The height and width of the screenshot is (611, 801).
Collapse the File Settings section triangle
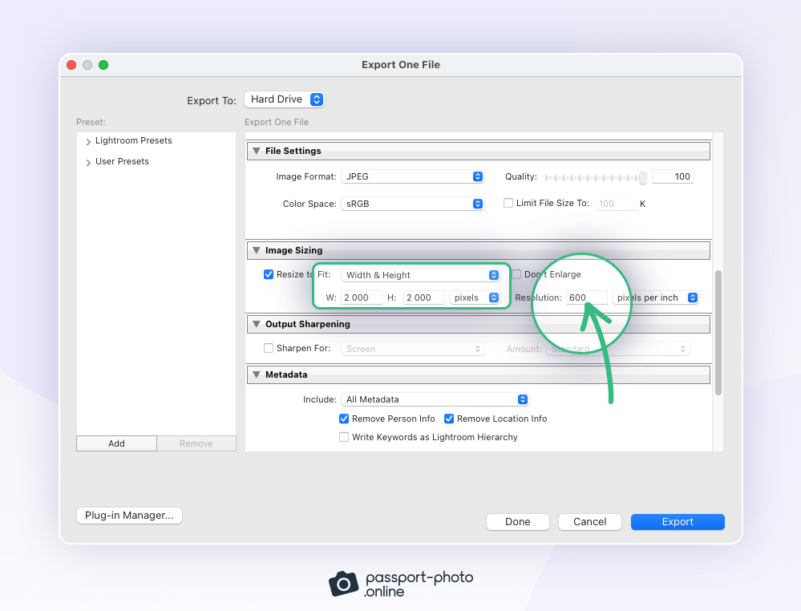pyautogui.click(x=257, y=151)
